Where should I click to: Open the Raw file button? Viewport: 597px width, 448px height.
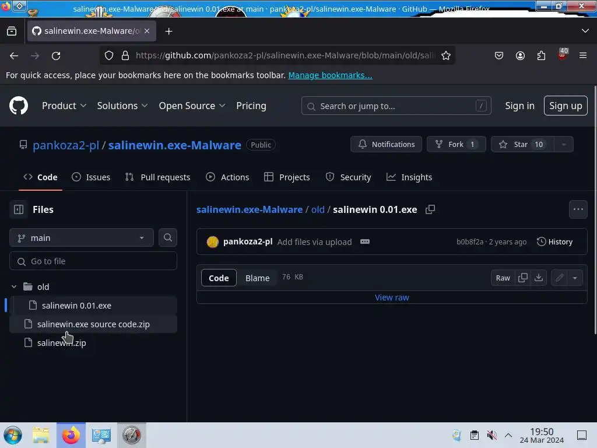point(503,278)
